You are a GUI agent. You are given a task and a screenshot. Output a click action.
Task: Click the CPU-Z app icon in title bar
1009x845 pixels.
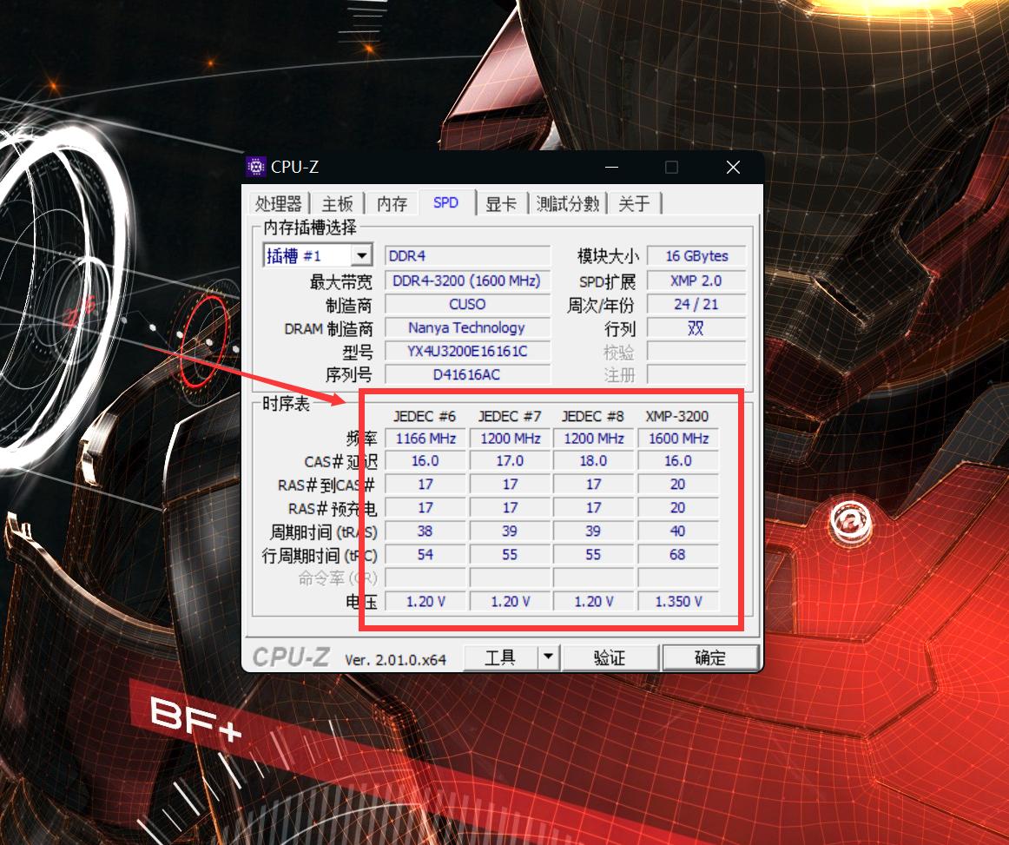pos(255,167)
